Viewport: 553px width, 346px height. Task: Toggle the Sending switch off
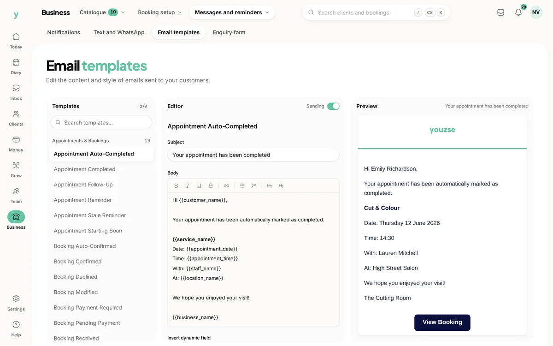[x=333, y=106]
